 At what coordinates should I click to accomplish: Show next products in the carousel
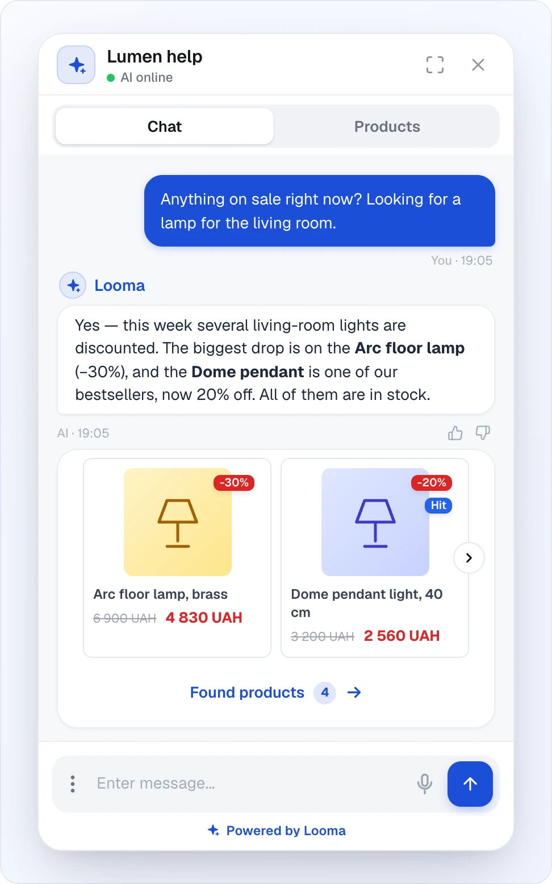tap(469, 558)
